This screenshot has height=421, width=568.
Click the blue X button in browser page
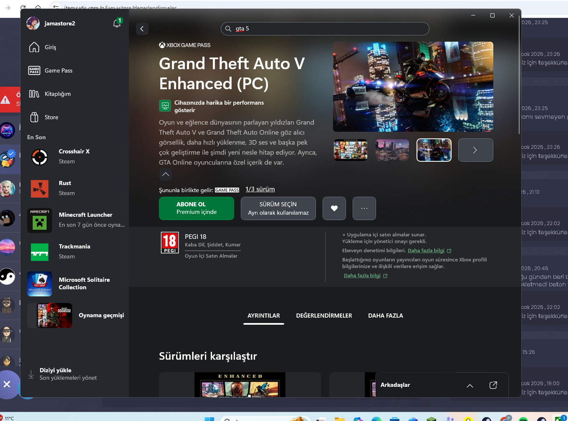click(7, 384)
